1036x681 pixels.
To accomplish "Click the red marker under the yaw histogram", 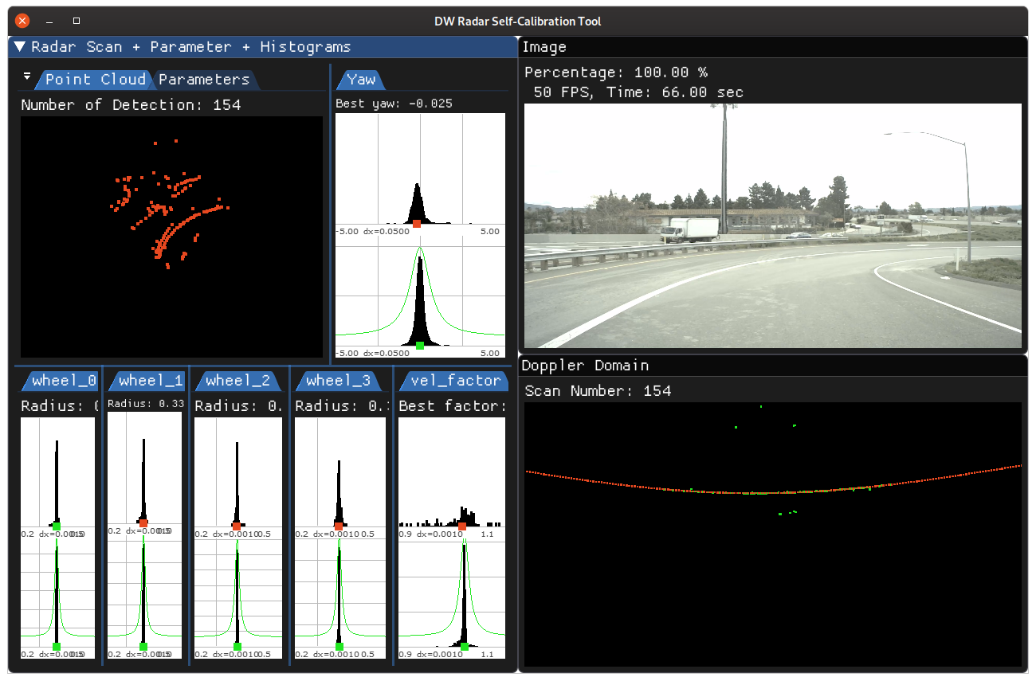I will coord(416,224).
